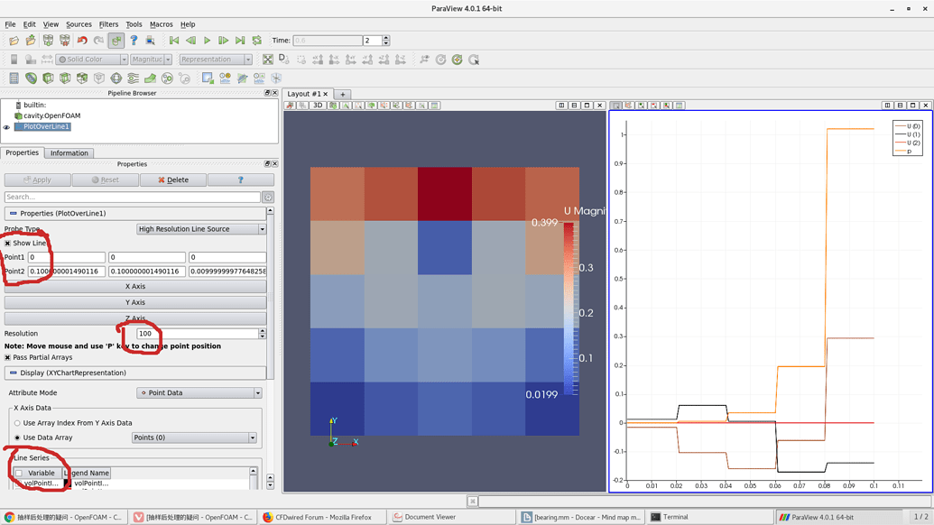
Task: Switch to the Information tab
Action: coord(69,152)
